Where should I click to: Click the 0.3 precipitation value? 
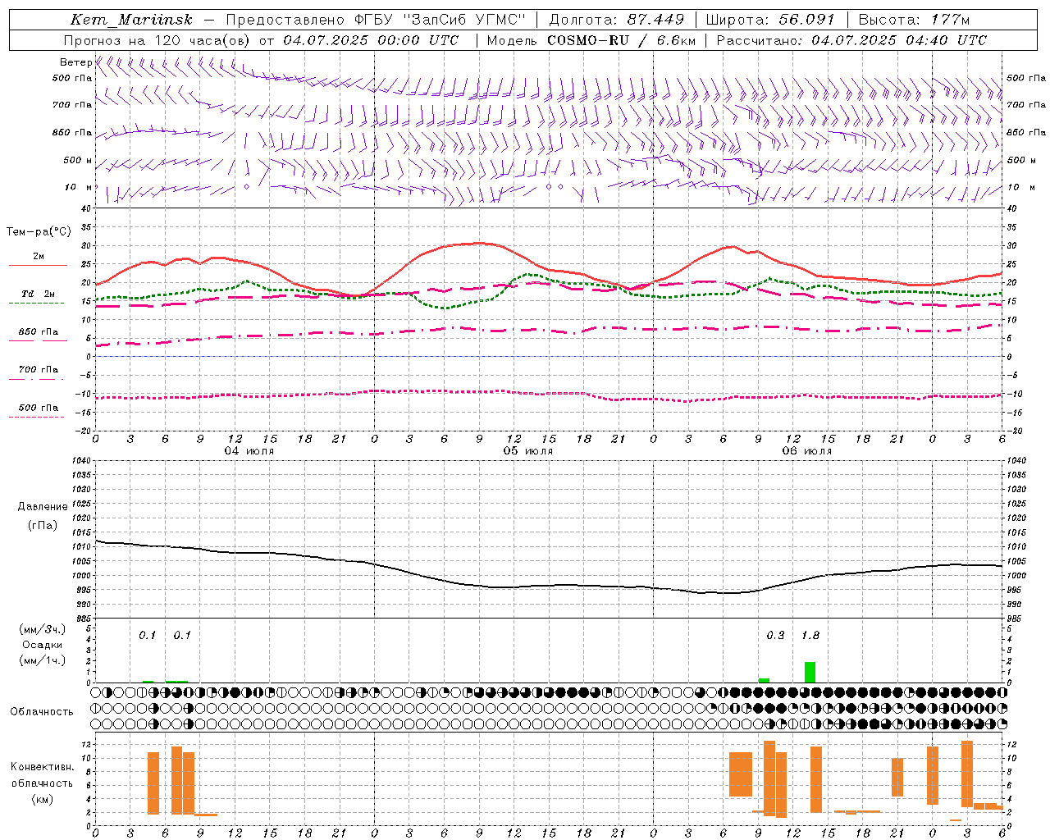(774, 636)
